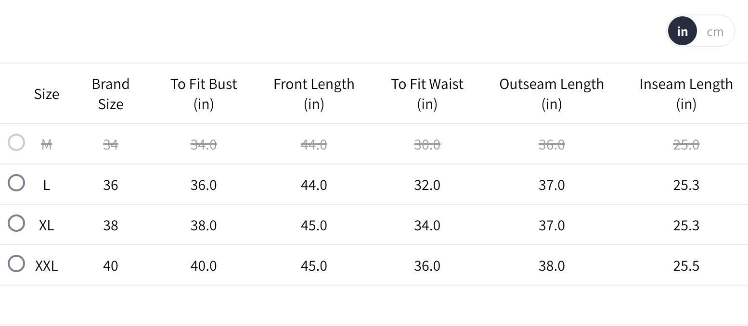Pick the XXL size radio button
Viewport: 748px width, 326px height.
pyautogui.click(x=16, y=263)
